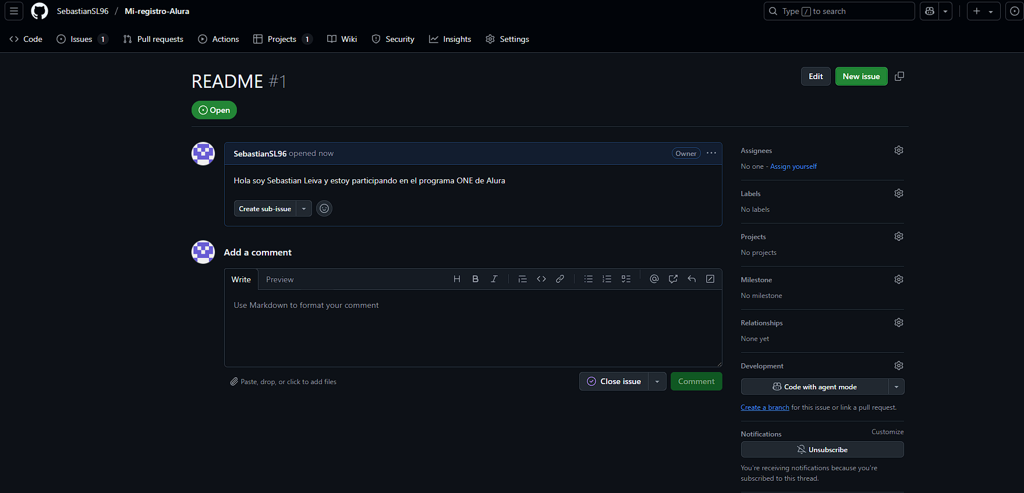Viewport: 1024px width, 493px height.
Task: Open the Issues tab
Action: click(82, 39)
